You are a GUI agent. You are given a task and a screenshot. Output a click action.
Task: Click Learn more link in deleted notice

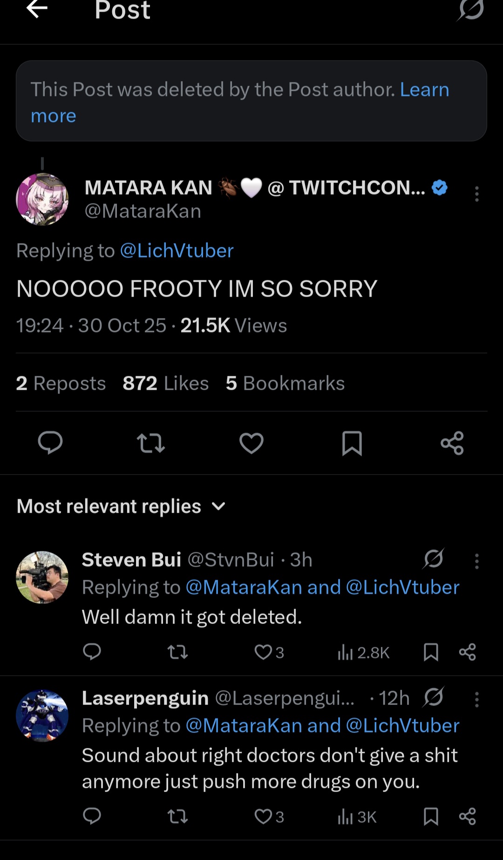pos(424,90)
